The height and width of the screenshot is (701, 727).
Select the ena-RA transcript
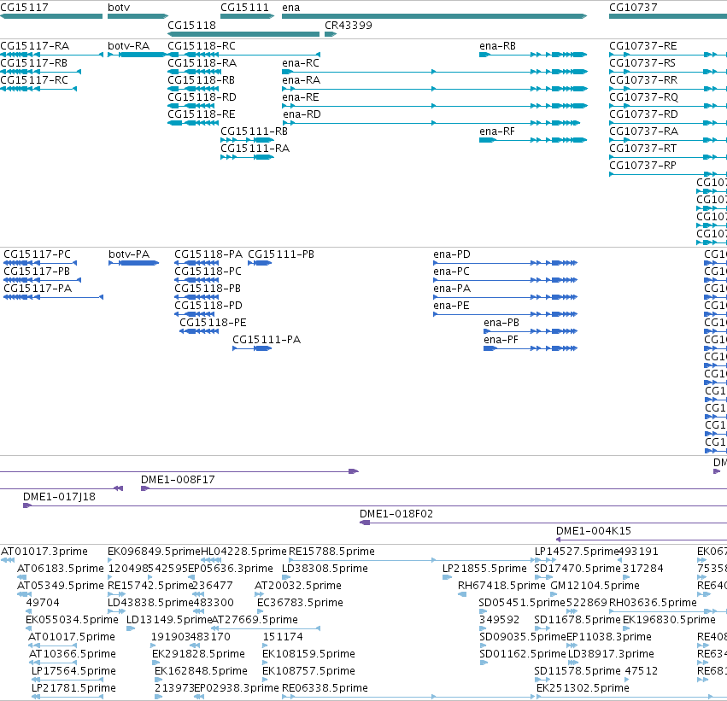(435, 89)
